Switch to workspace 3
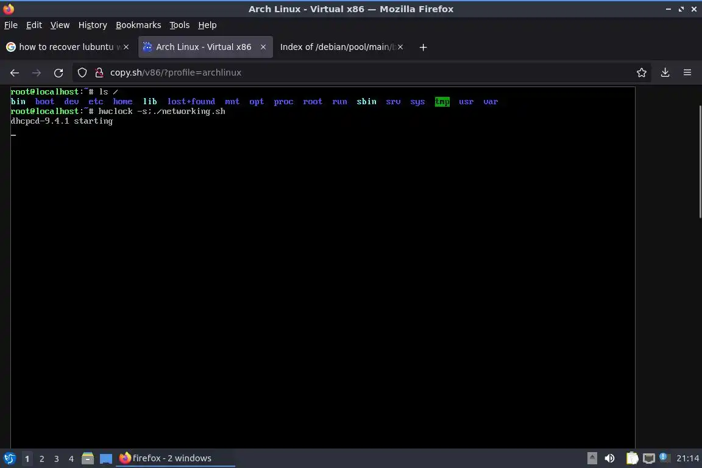Screen dimensions: 702x468 [57, 459]
